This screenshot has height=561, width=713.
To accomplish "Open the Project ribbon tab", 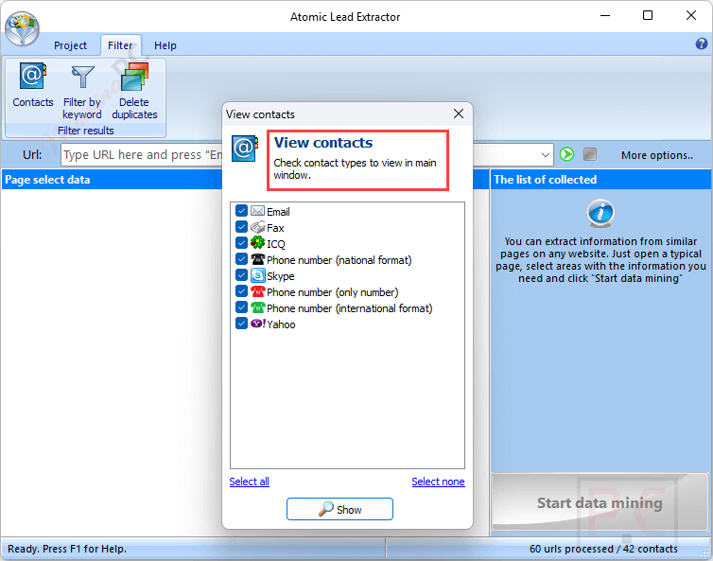I will 70,45.
